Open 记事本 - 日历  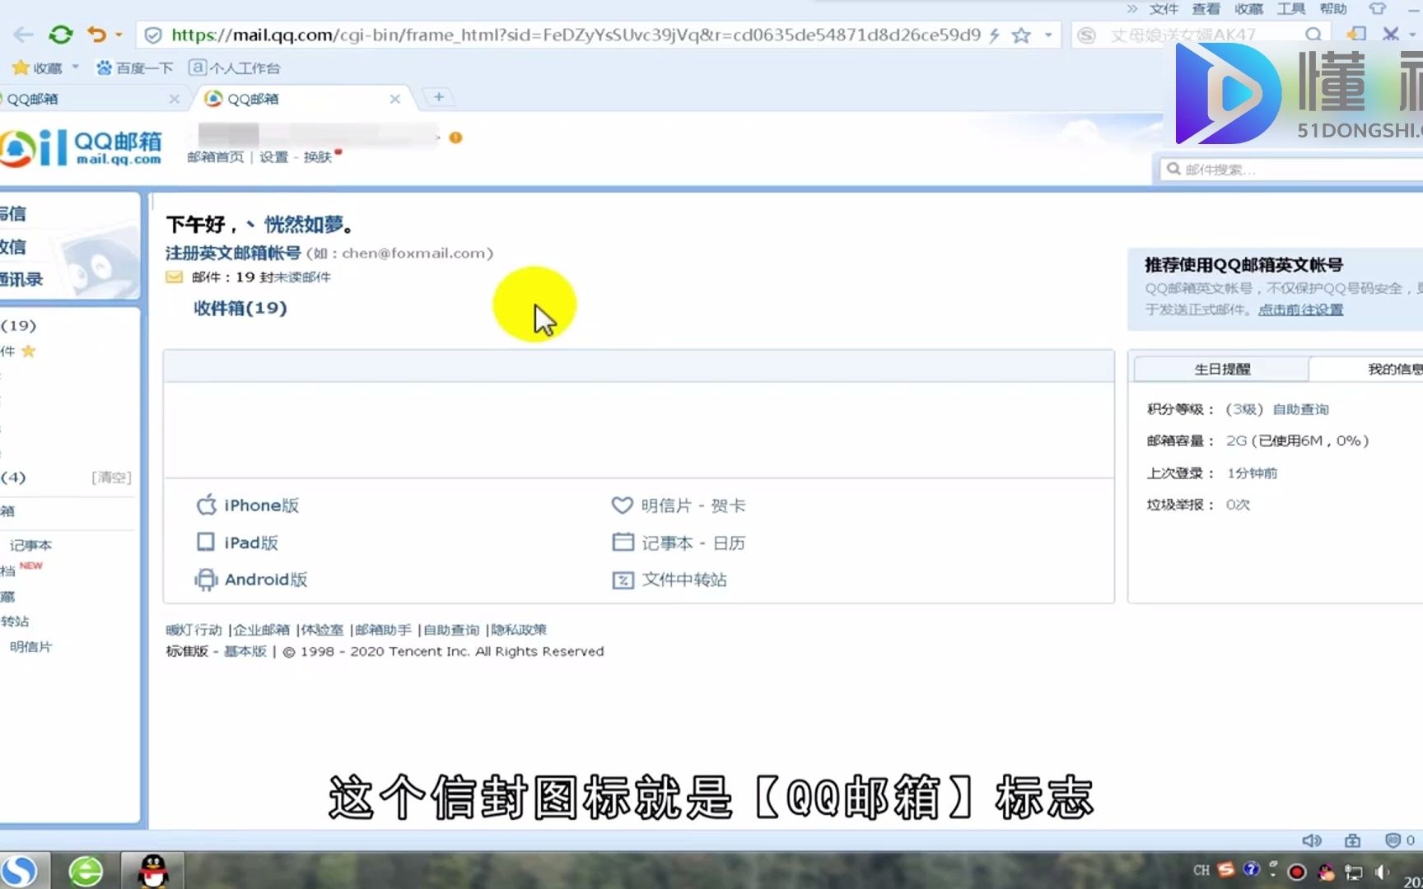679,542
